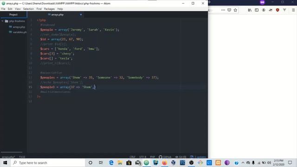Click the UTF-8 encoding selector
The image size is (297, 167).
click(142, 157)
